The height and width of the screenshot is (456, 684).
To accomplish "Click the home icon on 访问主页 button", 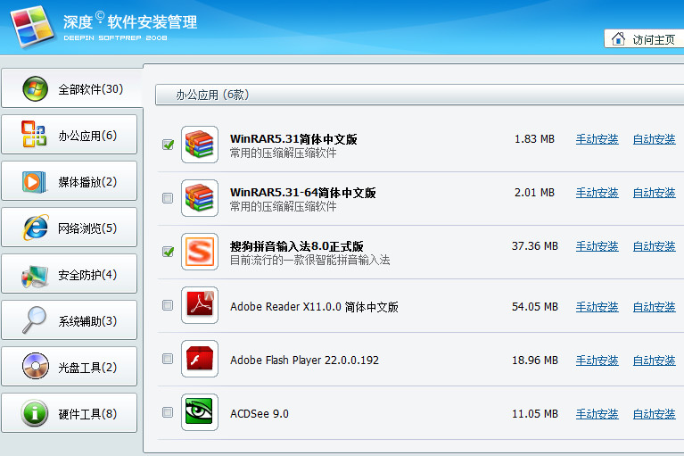I will [618, 39].
